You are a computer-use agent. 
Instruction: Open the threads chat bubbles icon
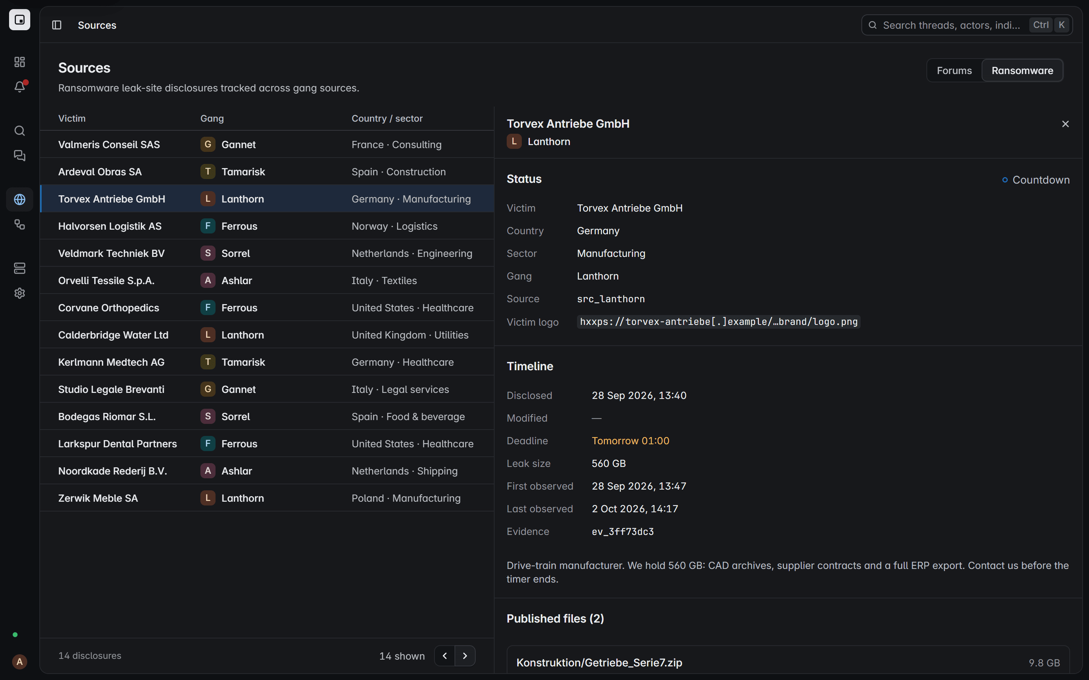(19, 156)
